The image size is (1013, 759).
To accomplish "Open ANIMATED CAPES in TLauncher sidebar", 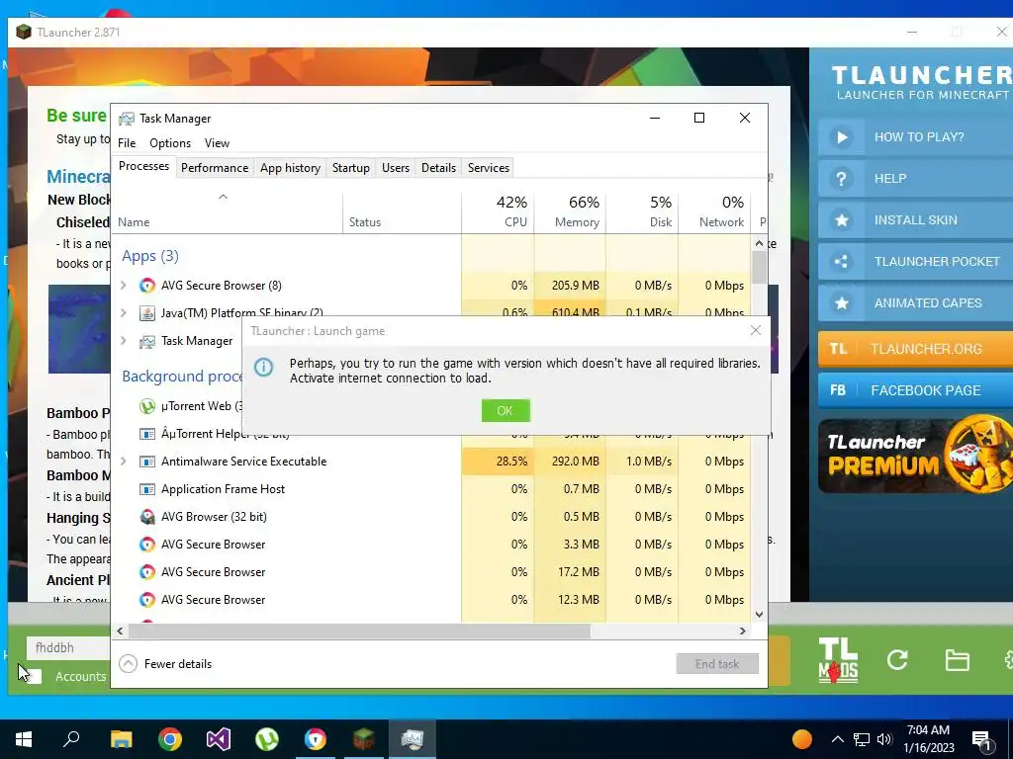I will click(915, 302).
